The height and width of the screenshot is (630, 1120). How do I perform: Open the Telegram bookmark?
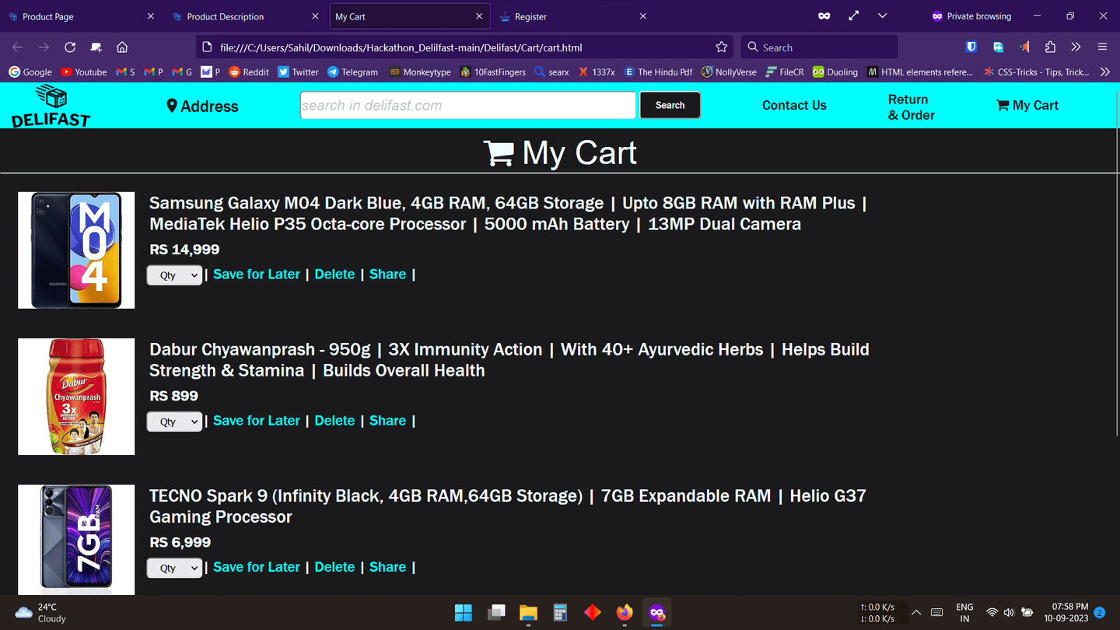coord(352,72)
